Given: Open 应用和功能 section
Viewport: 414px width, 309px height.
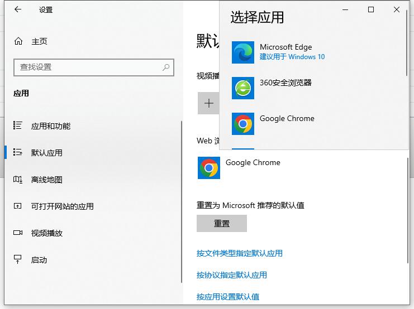Looking at the screenshot, I should 51,126.
